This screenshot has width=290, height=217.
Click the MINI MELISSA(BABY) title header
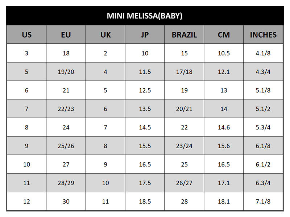tap(145, 16)
